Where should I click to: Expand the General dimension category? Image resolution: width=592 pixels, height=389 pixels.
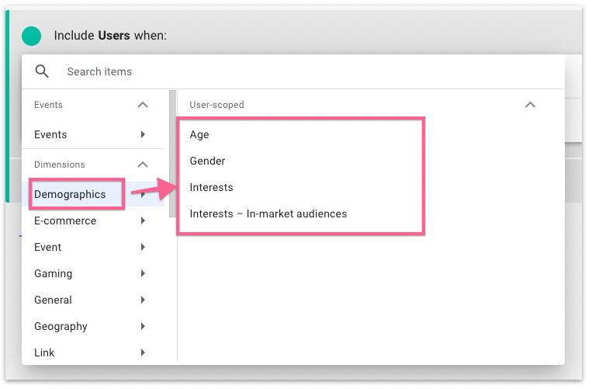tap(54, 300)
